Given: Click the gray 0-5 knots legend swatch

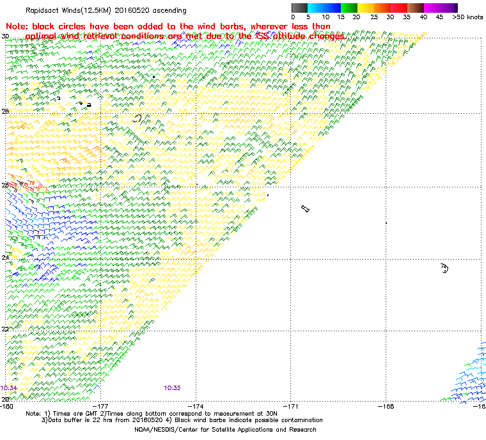Looking at the screenshot, I should pyautogui.click(x=299, y=8).
